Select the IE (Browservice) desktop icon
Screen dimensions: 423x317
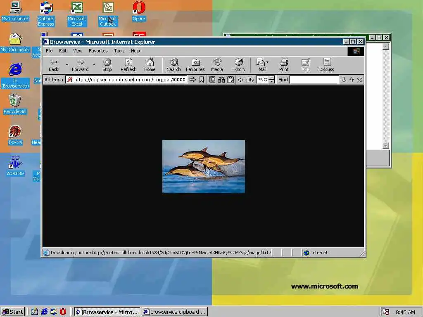[15, 76]
